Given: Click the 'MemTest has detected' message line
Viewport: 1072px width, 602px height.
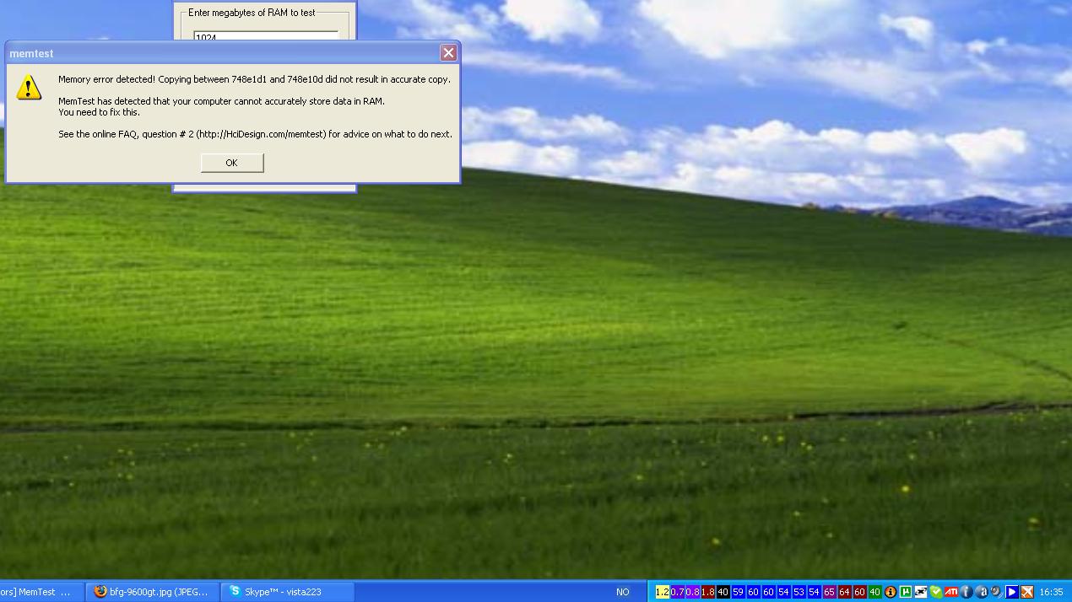Looking at the screenshot, I should tap(221, 101).
